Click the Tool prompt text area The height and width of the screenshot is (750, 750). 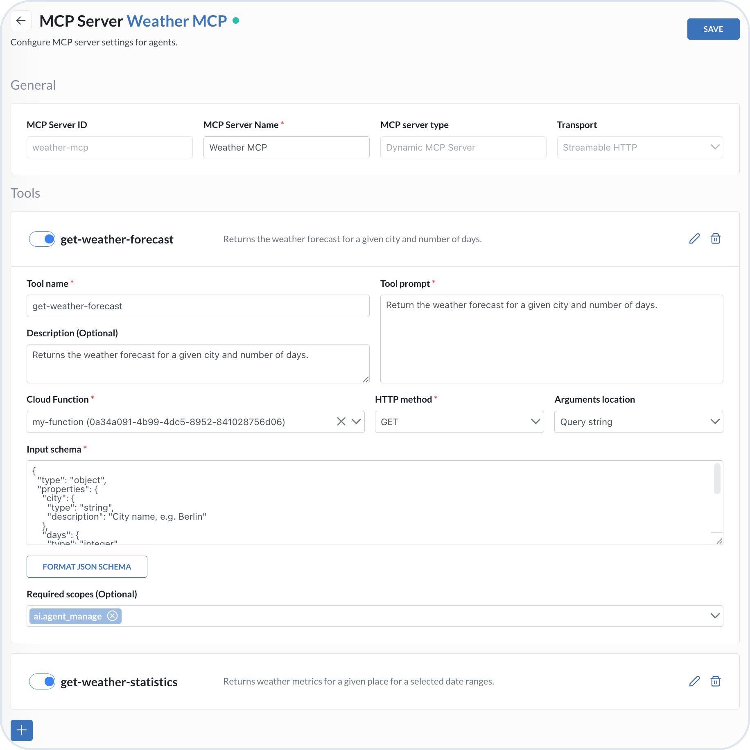[x=551, y=339]
